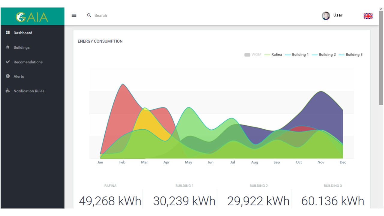Click the hamburger menu icon
The width and height of the screenshot is (384, 216).
tap(74, 15)
